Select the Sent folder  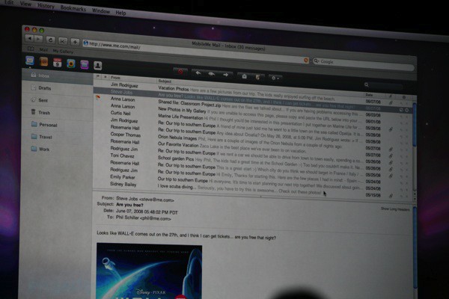click(58, 100)
